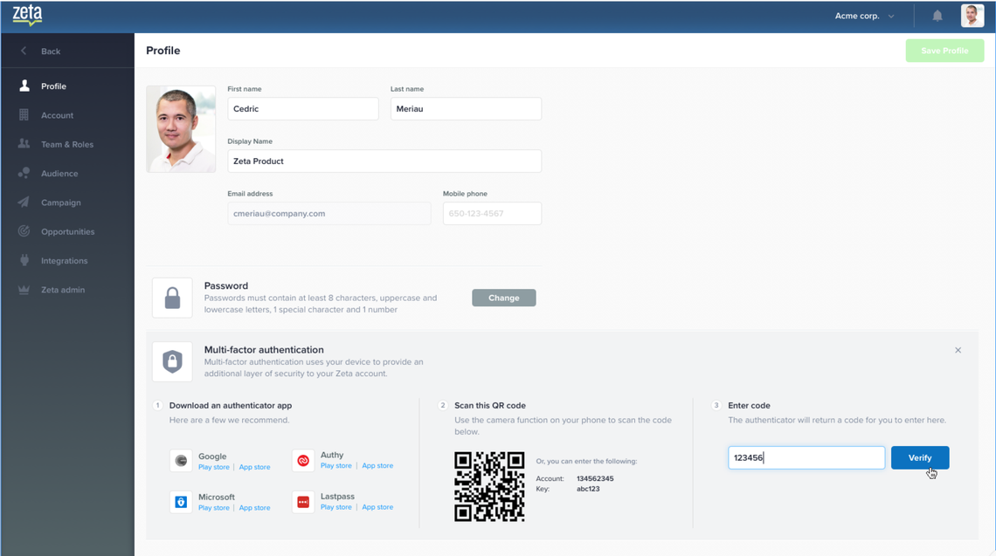
Task: Open the user avatar in top bar
Action: [972, 16]
